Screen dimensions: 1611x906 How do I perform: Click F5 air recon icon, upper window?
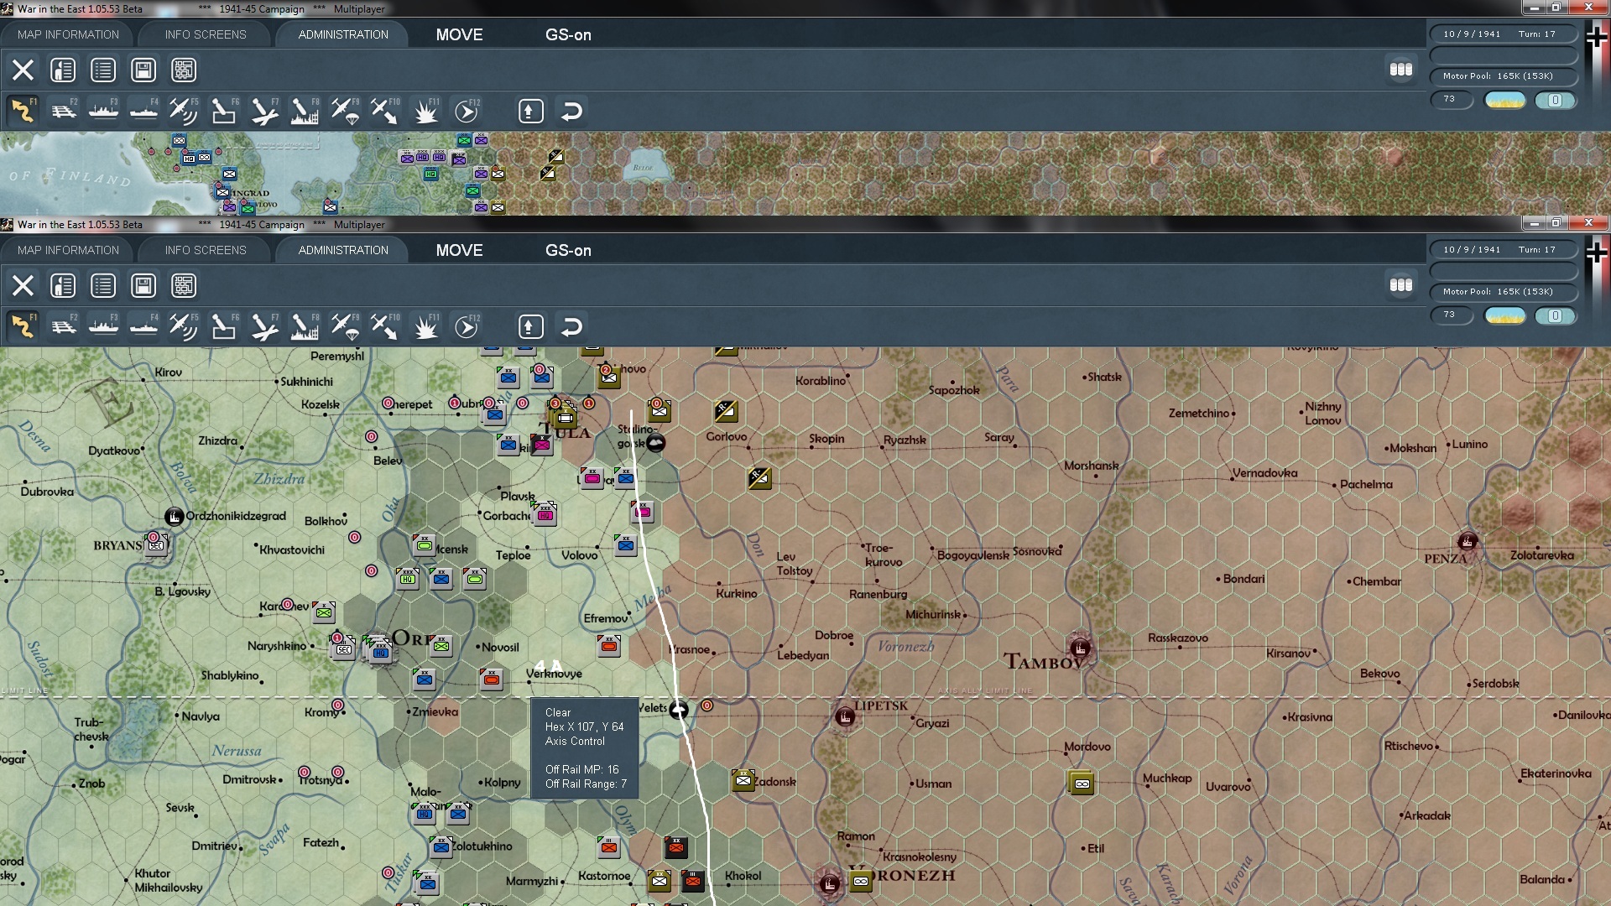coord(184,111)
